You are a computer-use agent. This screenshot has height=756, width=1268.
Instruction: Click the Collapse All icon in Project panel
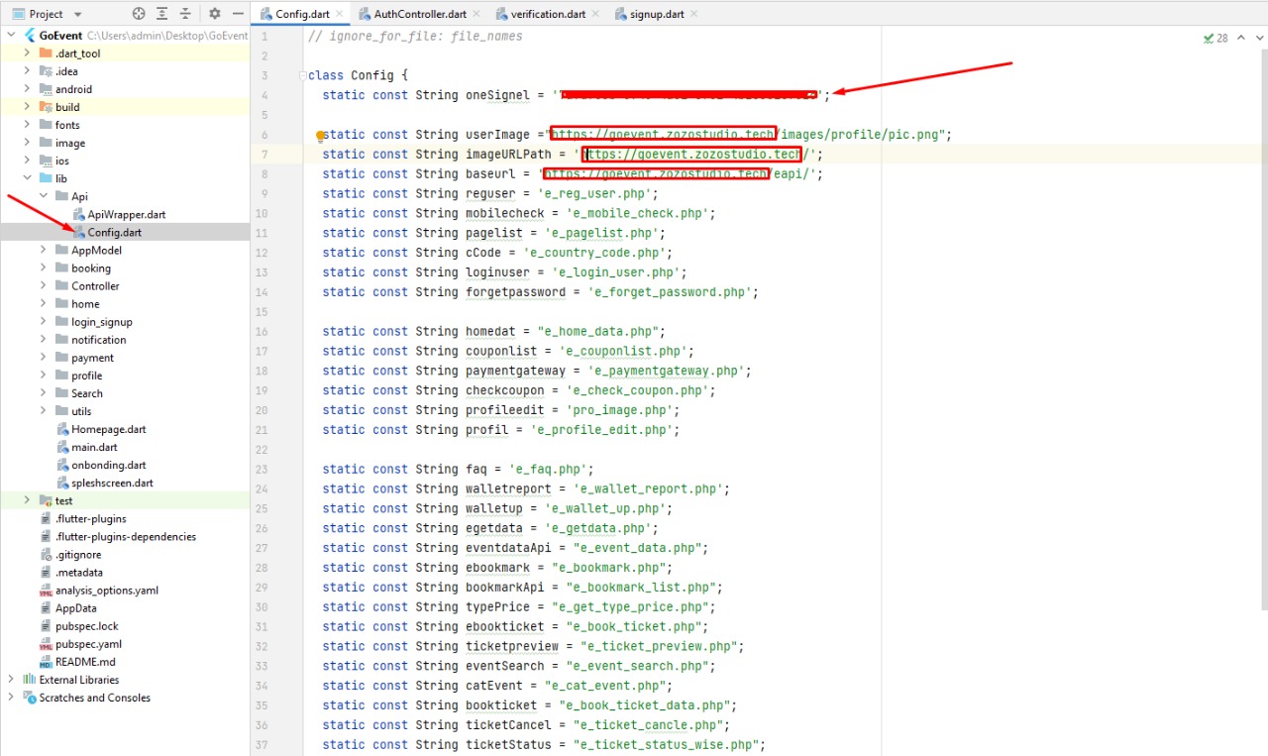point(185,14)
